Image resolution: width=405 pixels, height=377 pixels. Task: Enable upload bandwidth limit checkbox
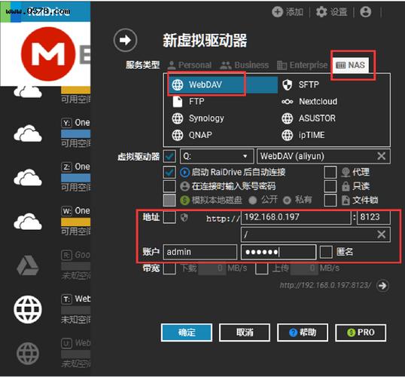261,268
